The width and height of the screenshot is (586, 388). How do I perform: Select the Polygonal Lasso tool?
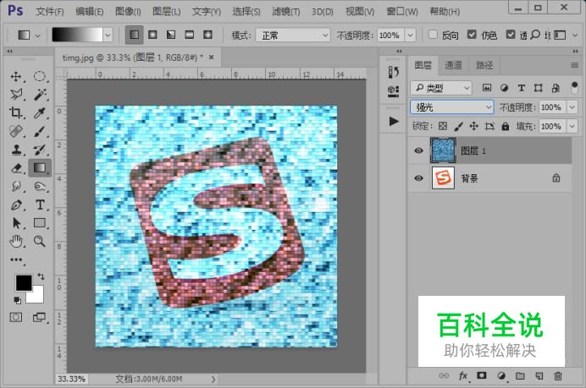(x=16, y=95)
